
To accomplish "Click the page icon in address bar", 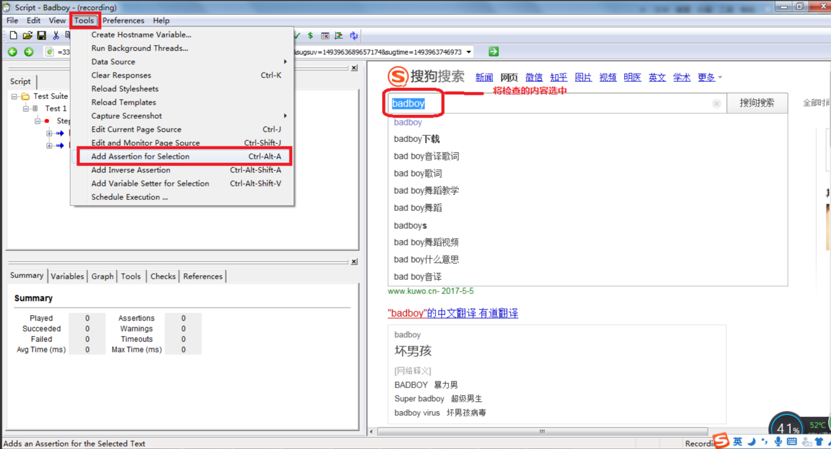I will click(x=50, y=52).
